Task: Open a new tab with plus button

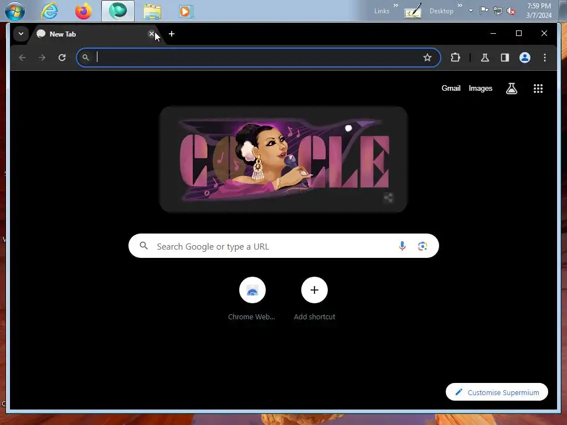Action: 172,34
